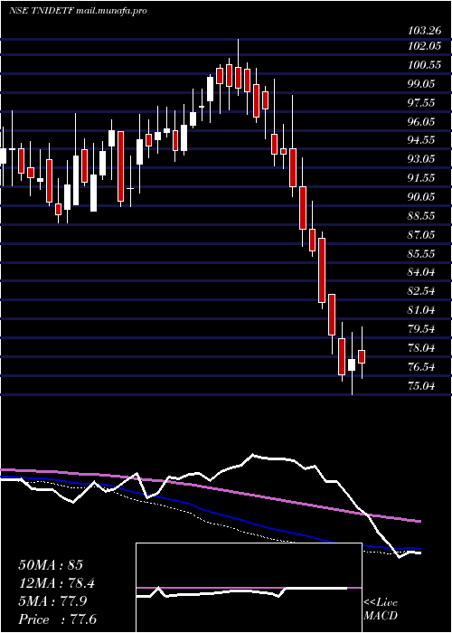Click the NSE TNIDETF mail.munafa.pro title text
The width and height of the screenshot is (452, 633).
coord(78,11)
